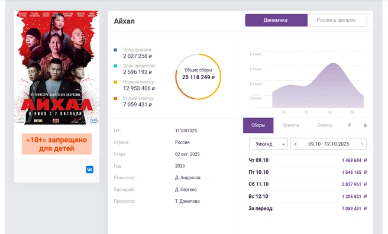Click the total box office donut chart
The height and width of the screenshot is (234, 388).
[198, 77]
